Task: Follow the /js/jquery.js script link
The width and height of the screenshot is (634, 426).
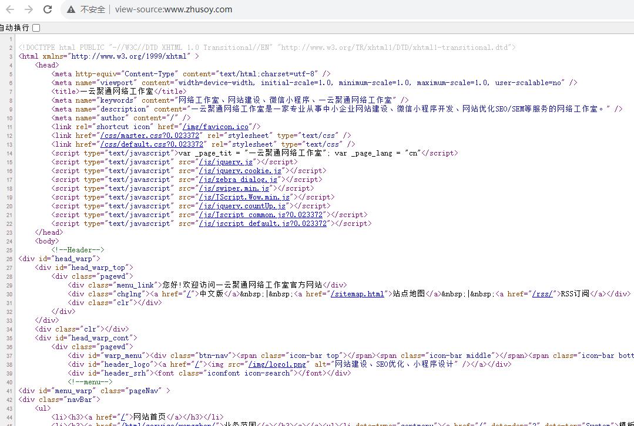Action: 226,162
